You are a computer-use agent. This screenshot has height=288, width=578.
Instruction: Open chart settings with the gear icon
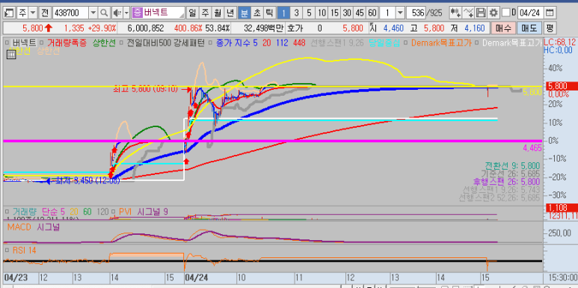[x=494, y=13]
